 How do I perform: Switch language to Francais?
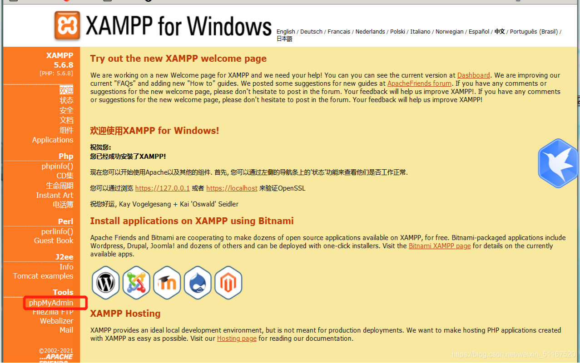pos(339,32)
